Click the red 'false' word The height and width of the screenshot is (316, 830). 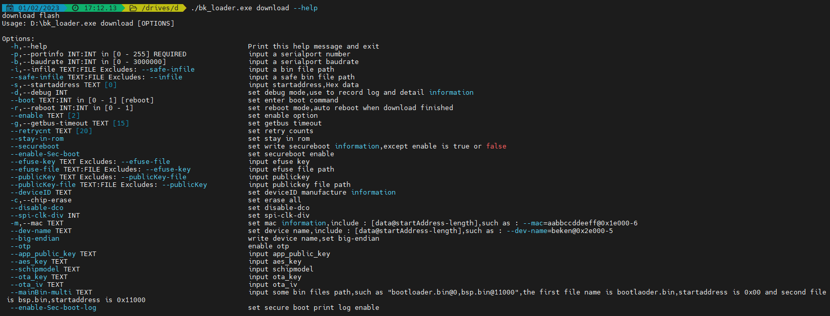tap(496, 146)
